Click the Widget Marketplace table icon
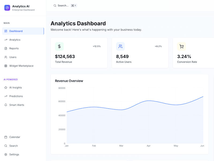The width and height of the screenshot is (214, 161). point(6,66)
